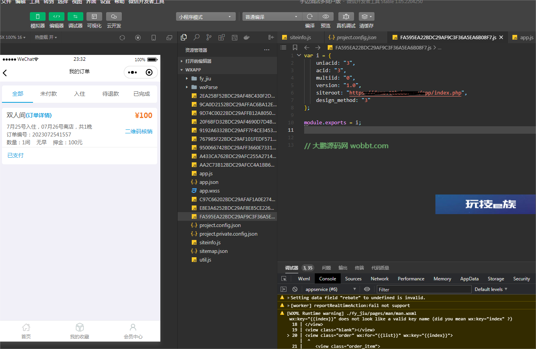This screenshot has height=349, width=536.
Task: Click the clear console icon
Action: (295, 289)
